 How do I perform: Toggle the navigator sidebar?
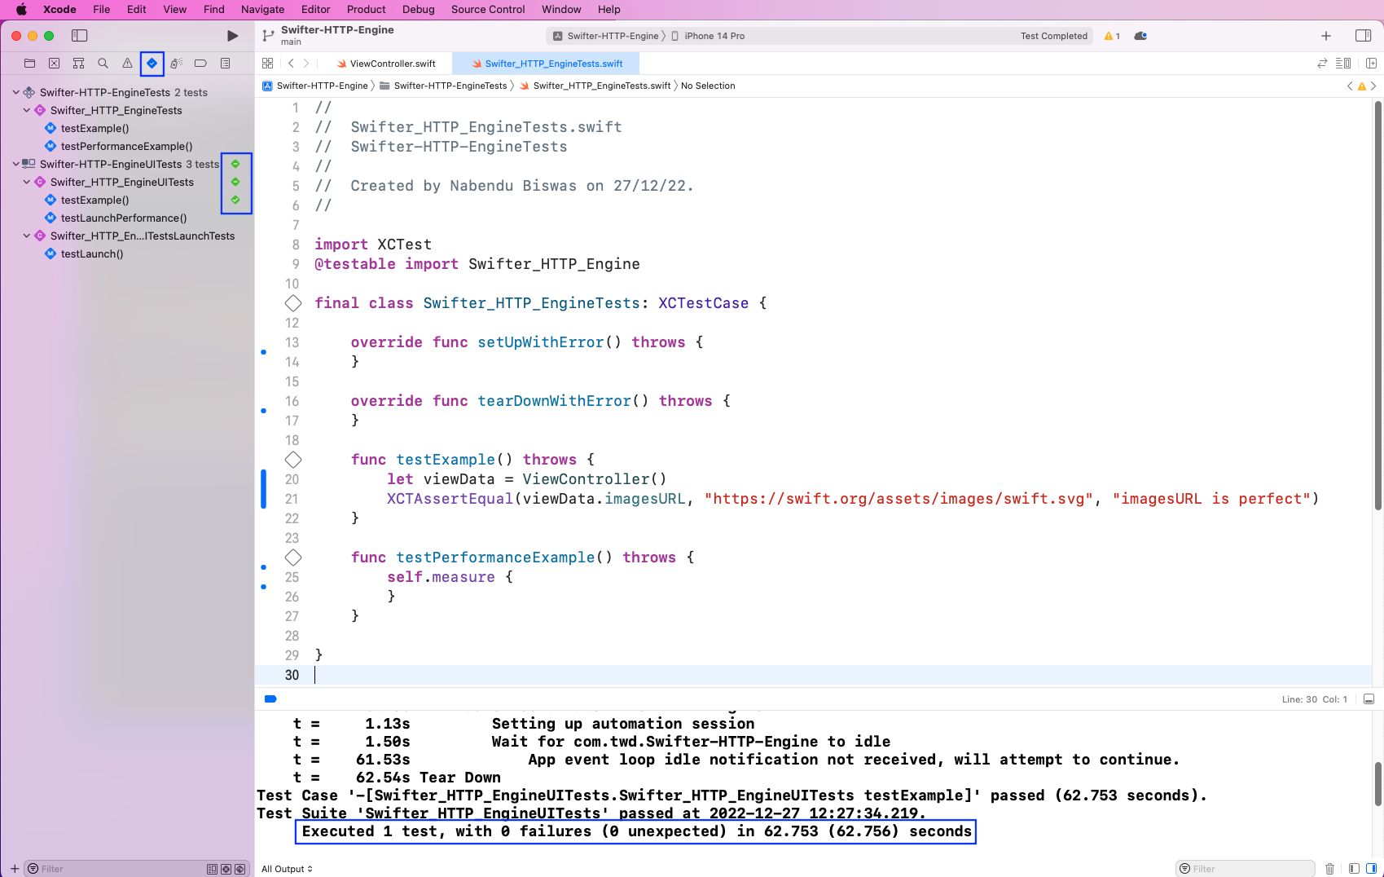click(x=79, y=36)
